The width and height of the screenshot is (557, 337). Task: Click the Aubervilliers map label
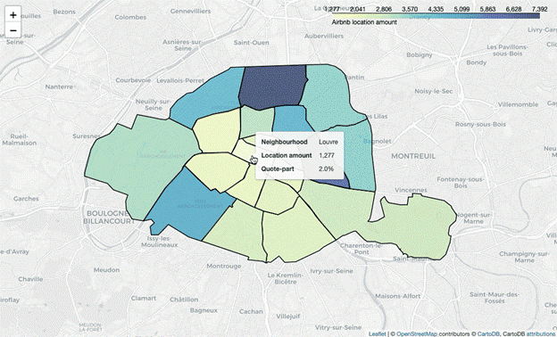324,36
